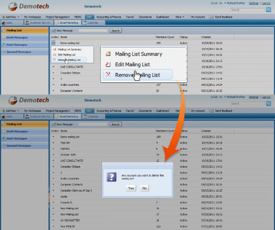Select Mailing List in the upper screenshot sidebar
This screenshot has height=230, width=275.
[x=25, y=30]
